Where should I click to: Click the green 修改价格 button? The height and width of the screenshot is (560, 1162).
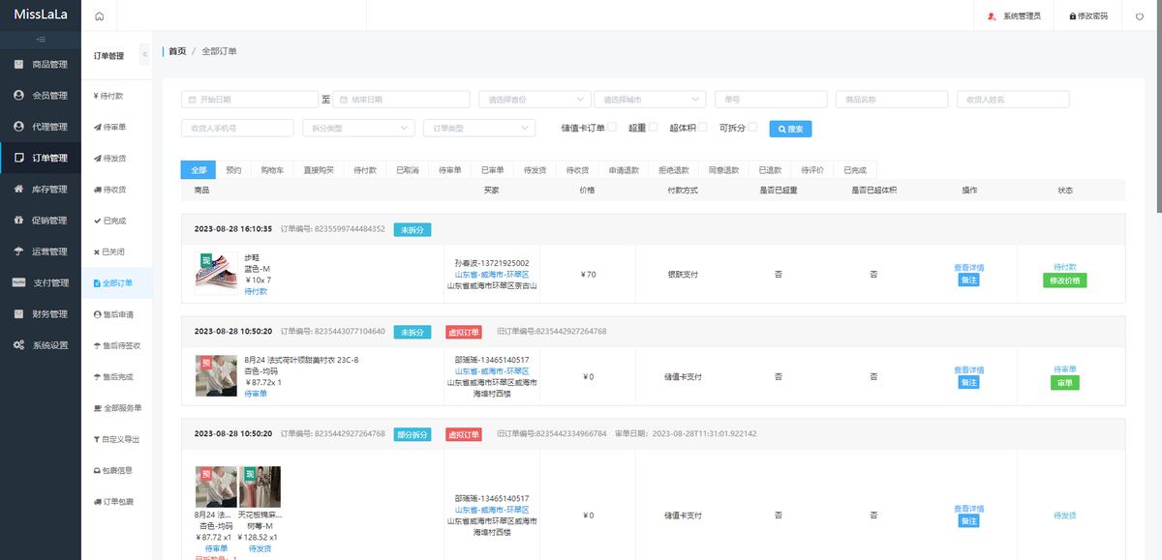tap(1065, 280)
